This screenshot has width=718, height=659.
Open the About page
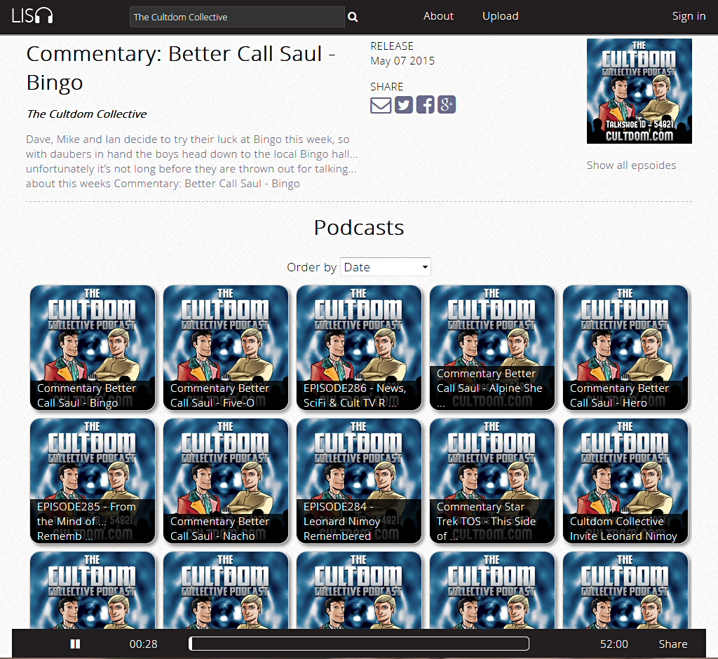[438, 16]
